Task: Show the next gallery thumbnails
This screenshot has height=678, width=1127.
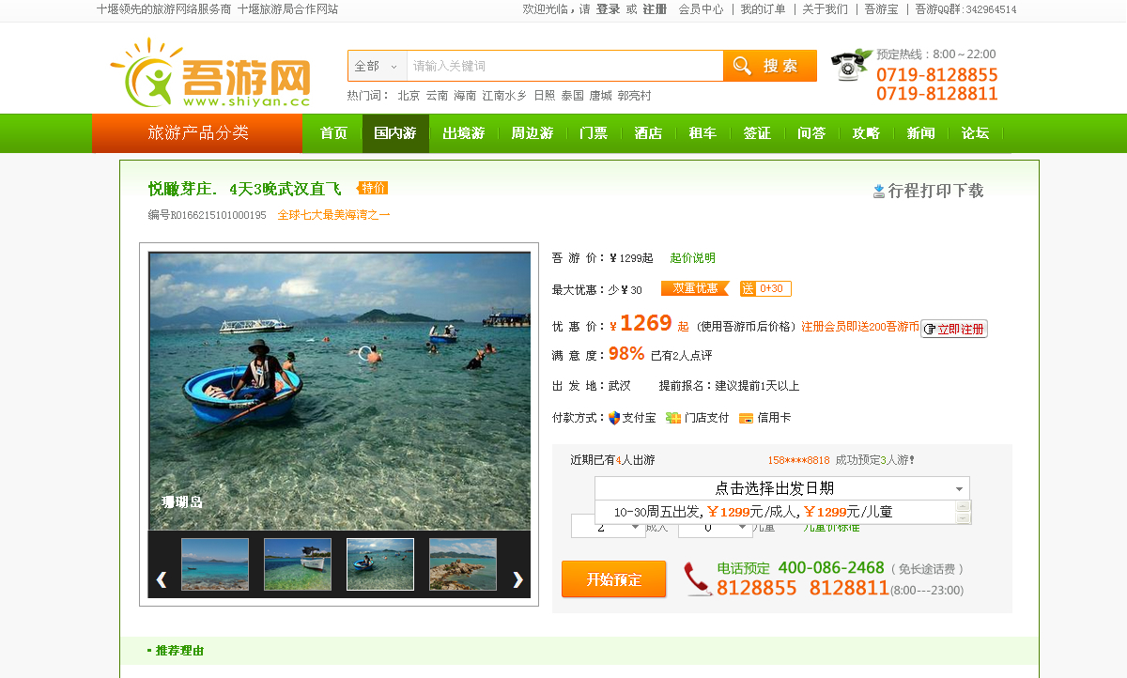Action: coord(517,579)
